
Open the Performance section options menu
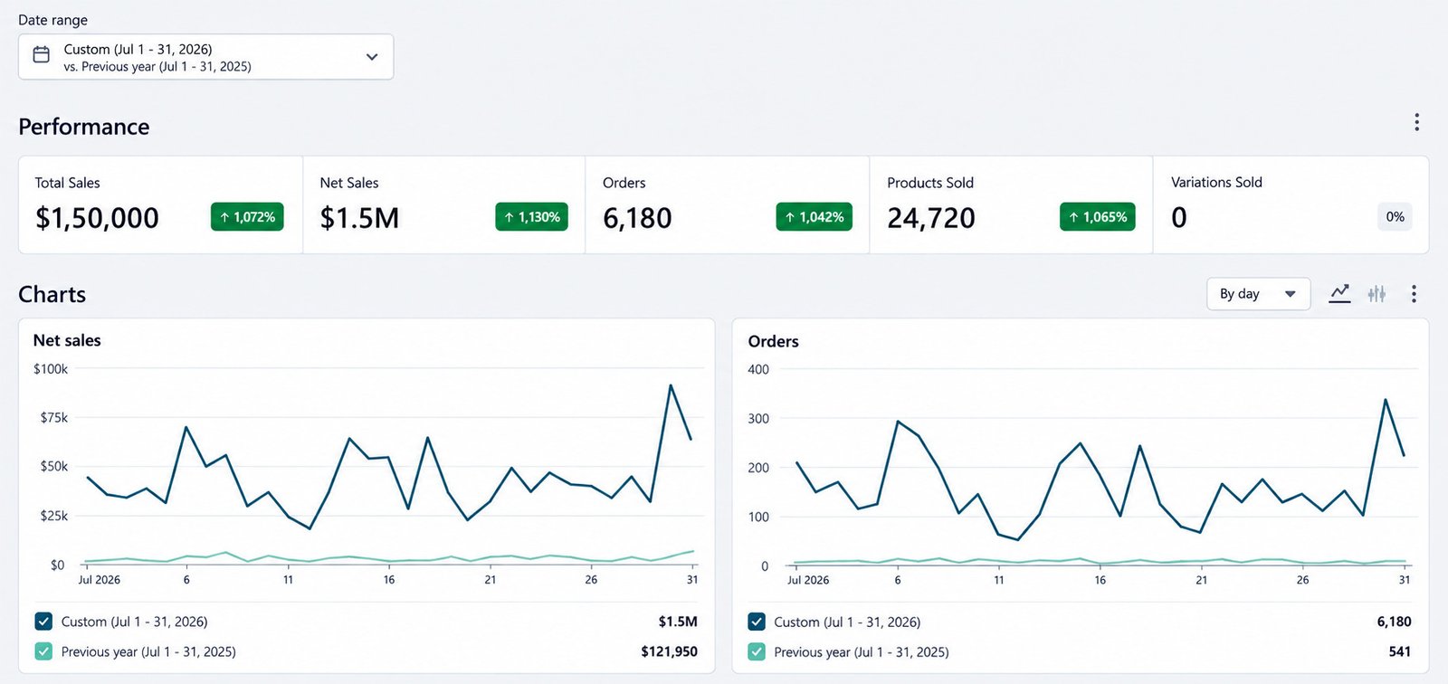[1416, 122]
